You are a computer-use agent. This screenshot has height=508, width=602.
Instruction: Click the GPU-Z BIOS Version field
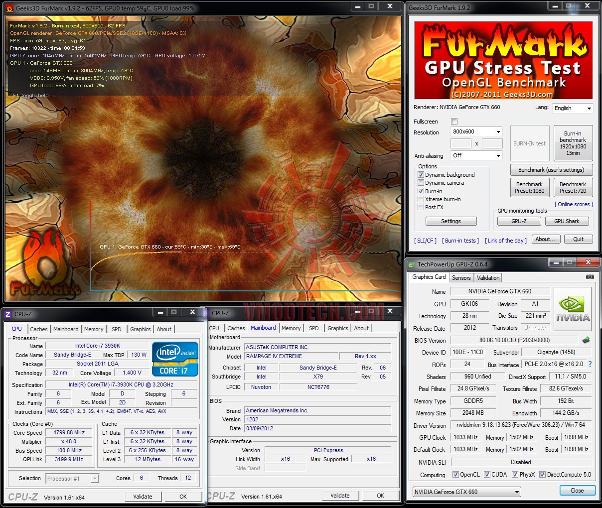point(515,340)
